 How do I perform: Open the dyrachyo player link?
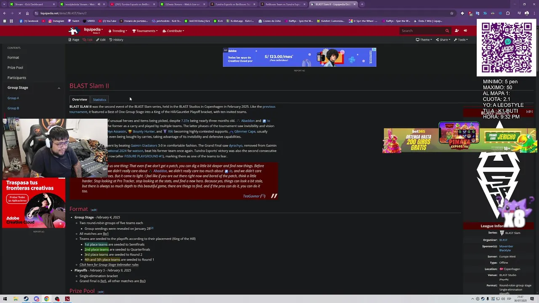(235, 146)
